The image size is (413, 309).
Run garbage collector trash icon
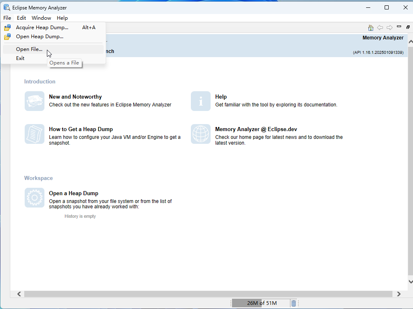click(293, 303)
